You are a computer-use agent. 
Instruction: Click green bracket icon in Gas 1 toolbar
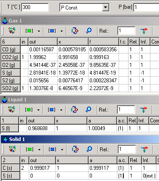coord(29,31)
